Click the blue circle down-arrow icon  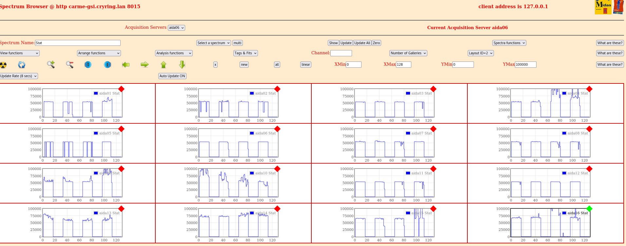point(88,65)
